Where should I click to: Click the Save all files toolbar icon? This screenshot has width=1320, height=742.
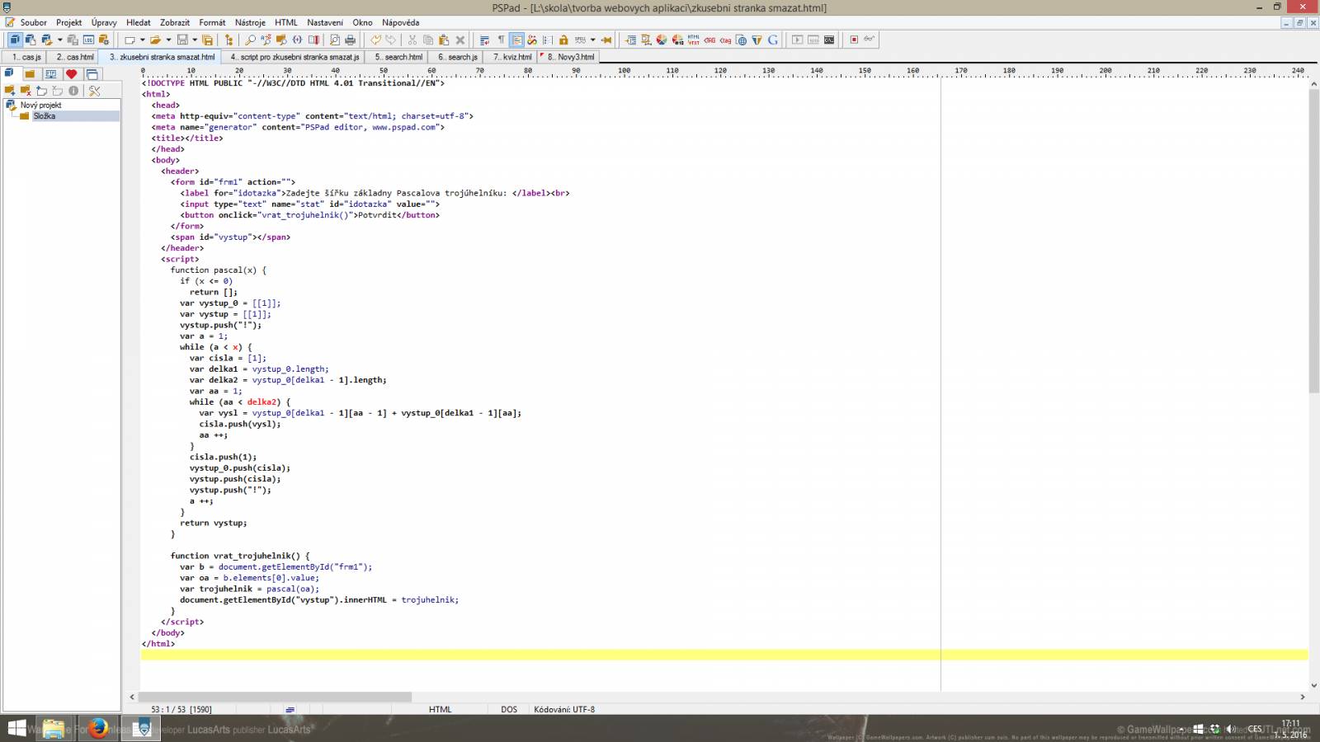coord(207,40)
